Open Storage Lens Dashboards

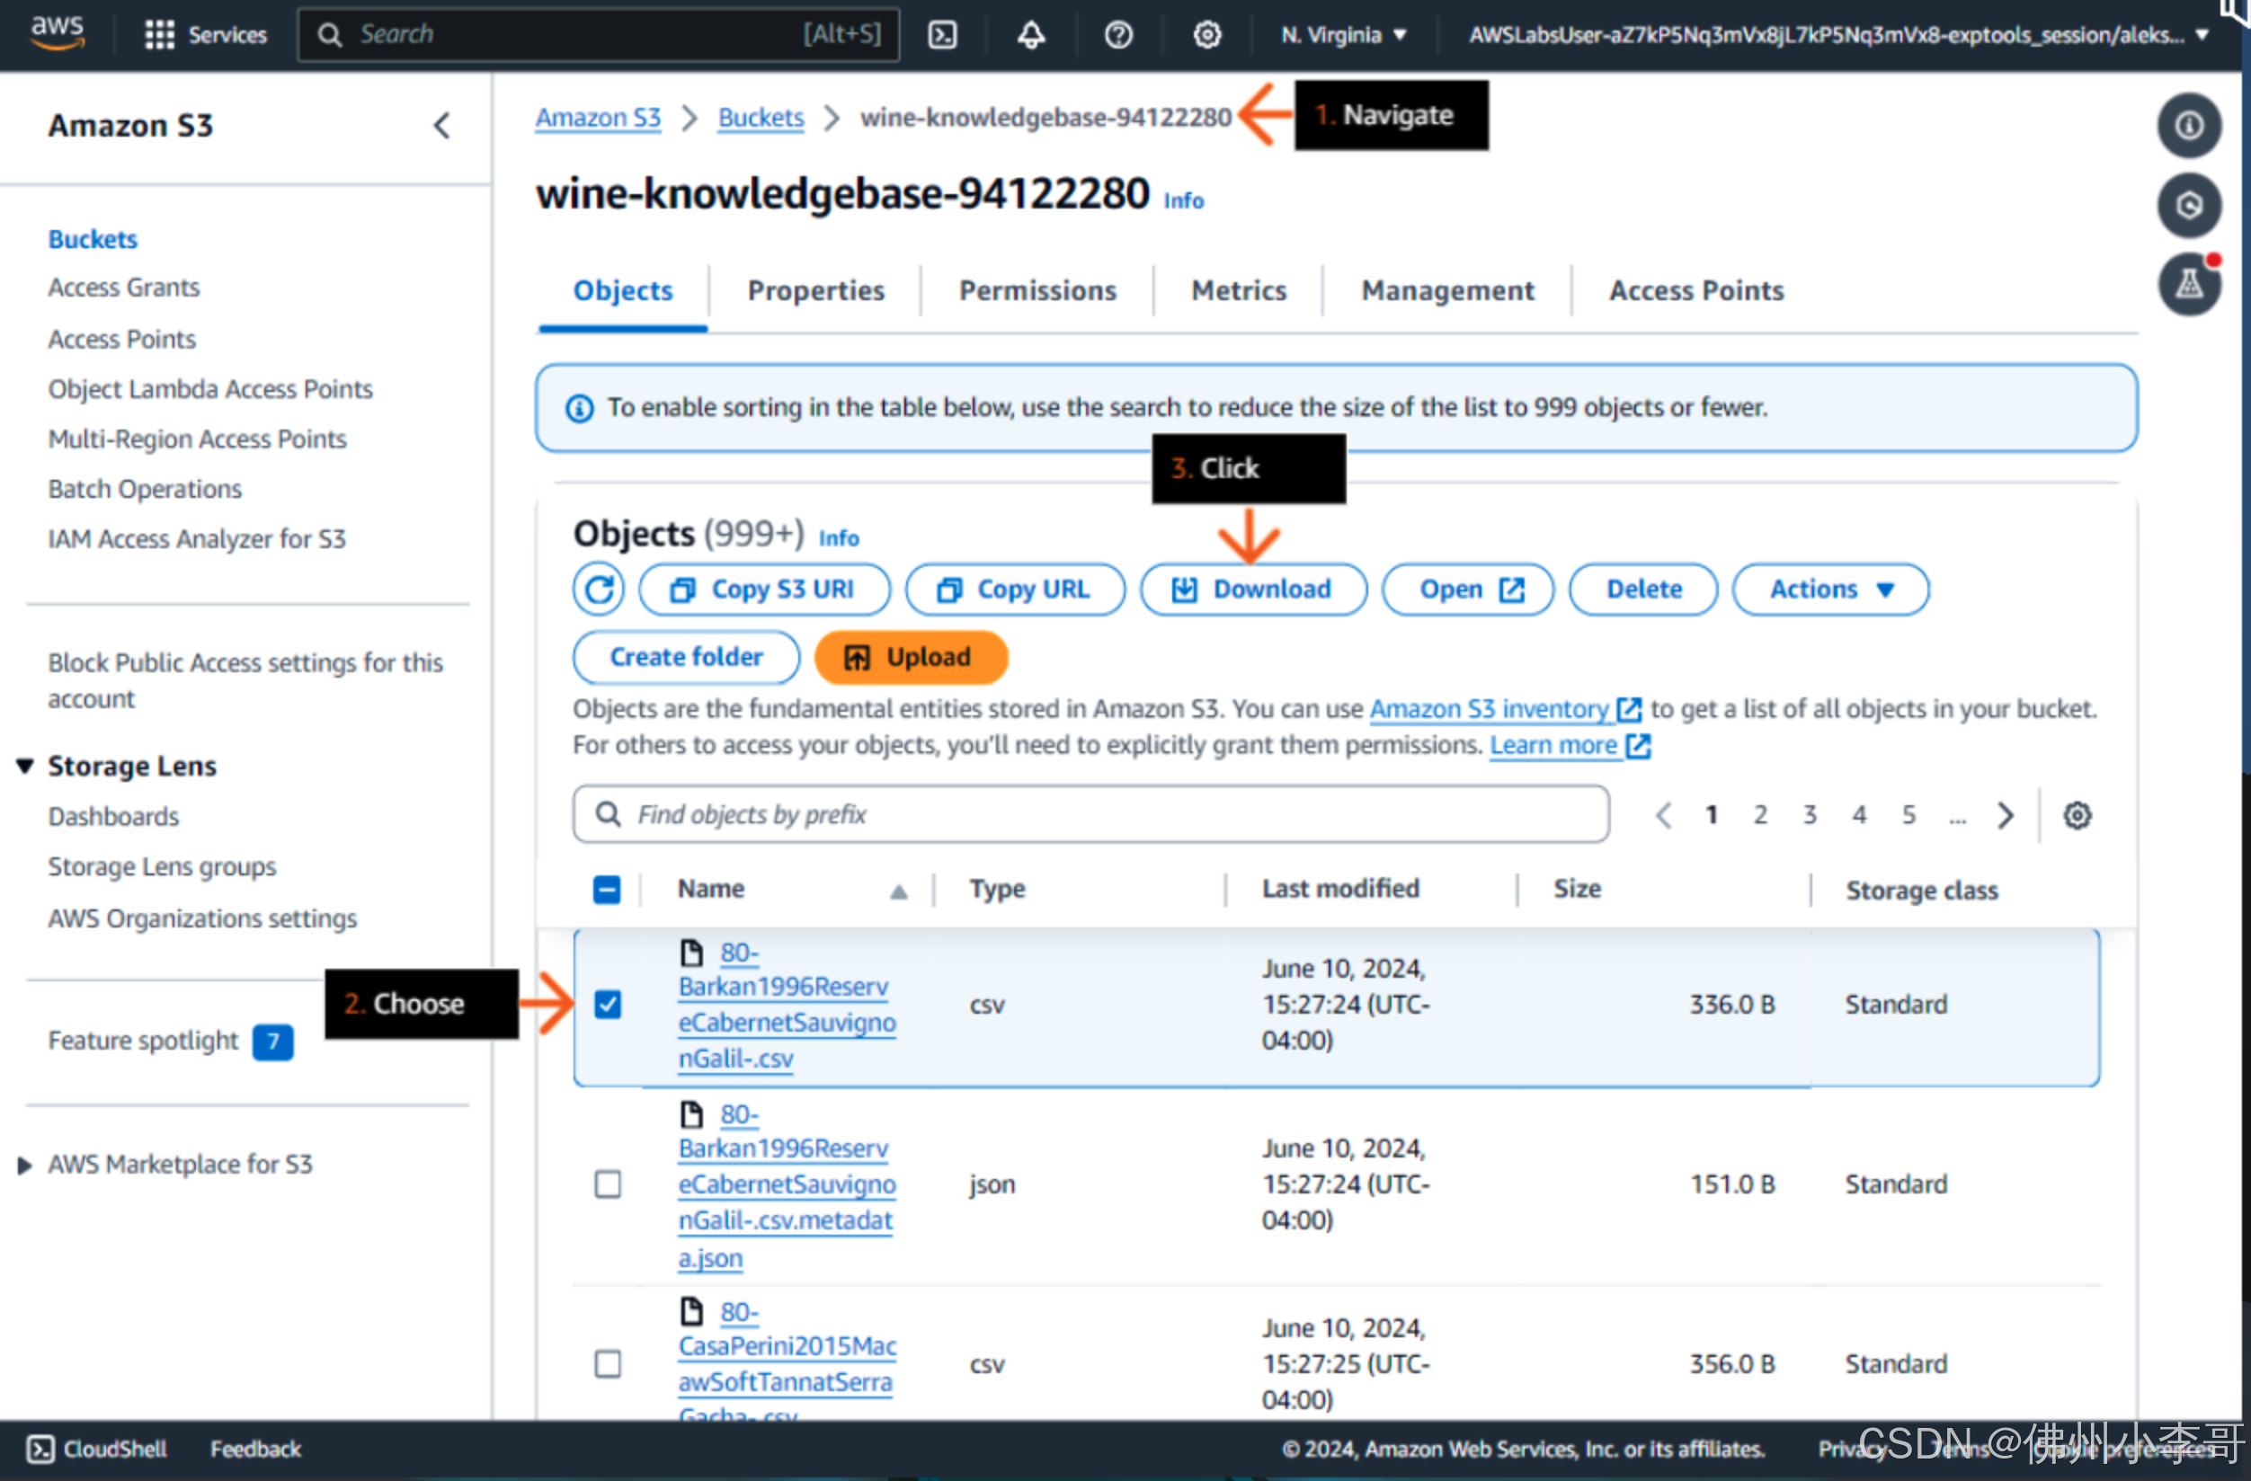click(113, 815)
